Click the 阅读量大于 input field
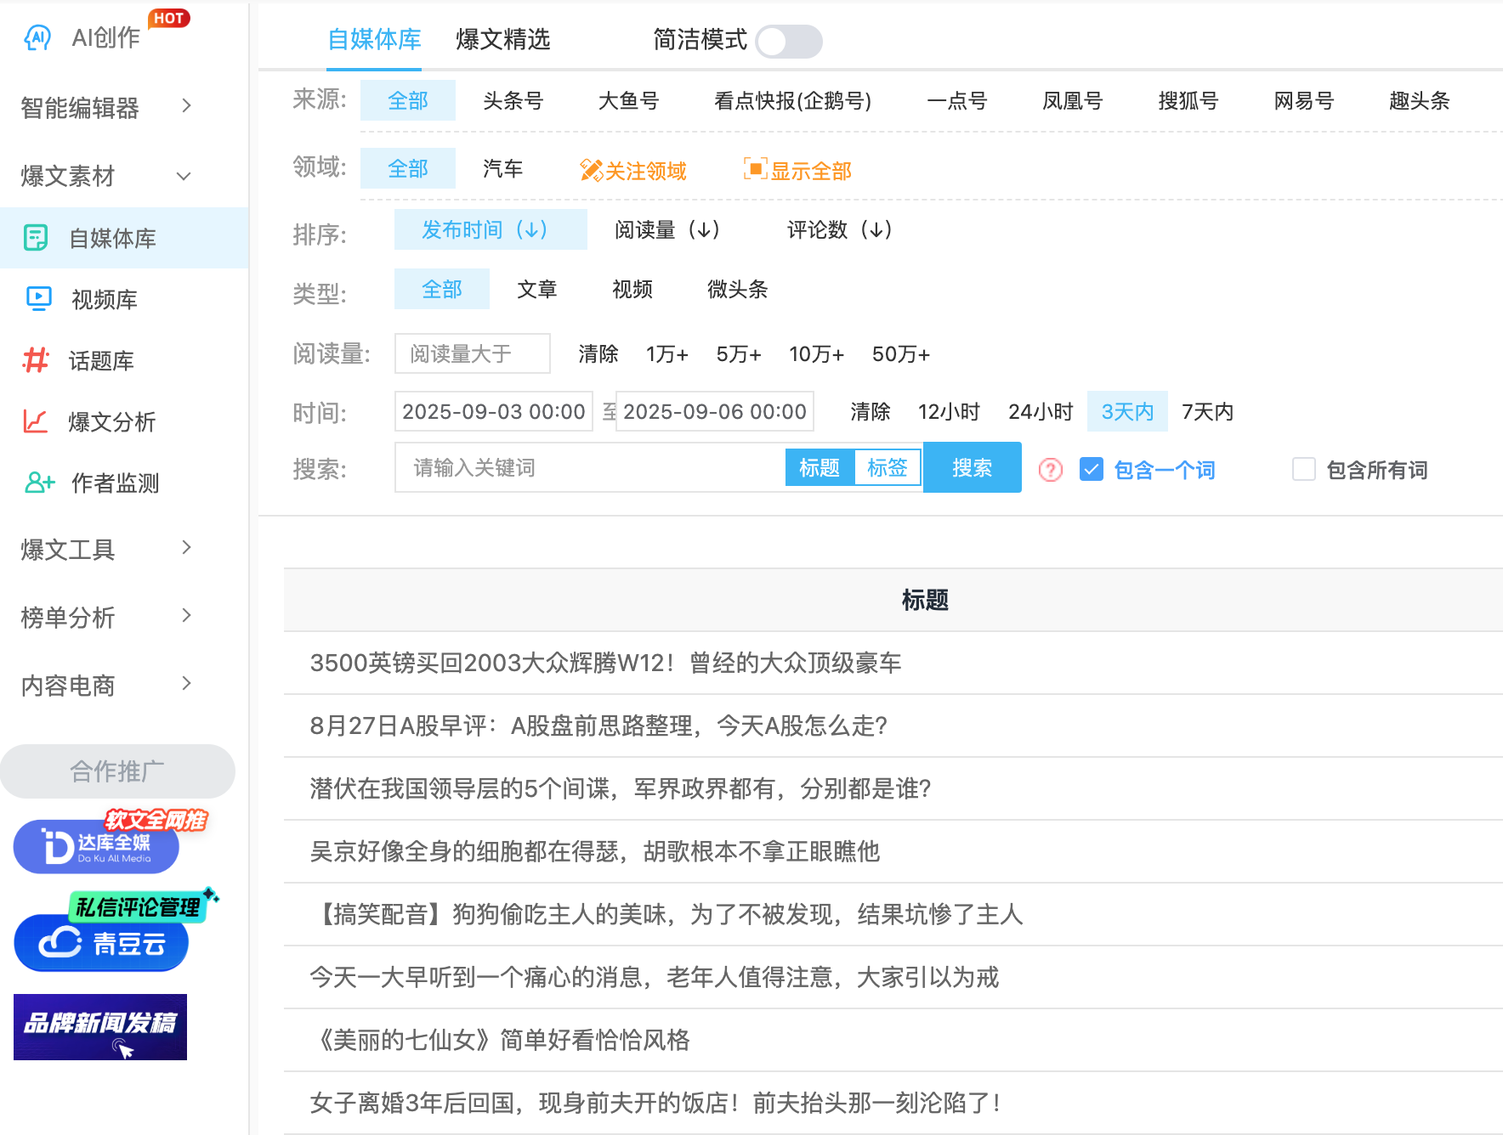The image size is (1503, 1135). tap(473, 353)
